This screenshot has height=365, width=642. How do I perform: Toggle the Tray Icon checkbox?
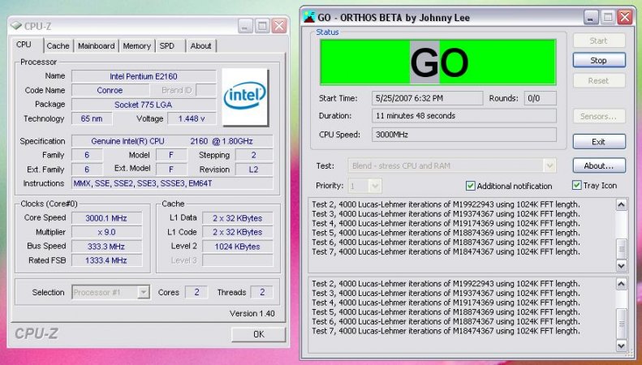(x=576, y=186)
